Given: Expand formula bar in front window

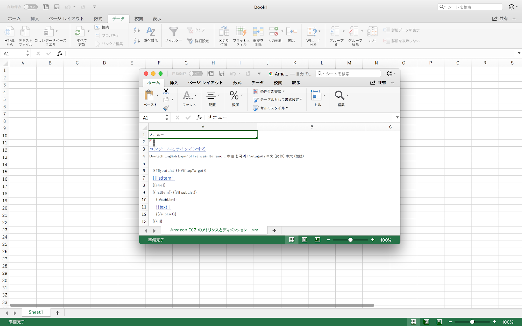Looking at the screenshot, I should coord(397,117).
